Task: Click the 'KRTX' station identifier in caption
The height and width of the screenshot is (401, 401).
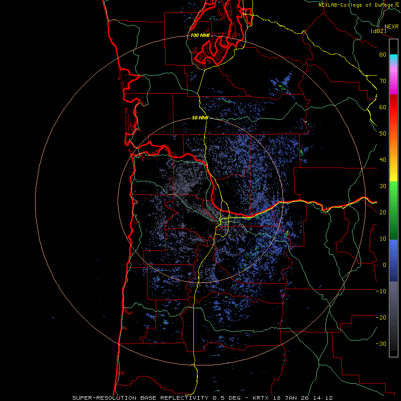Action: pyautogui.click(x=261, y=398)
